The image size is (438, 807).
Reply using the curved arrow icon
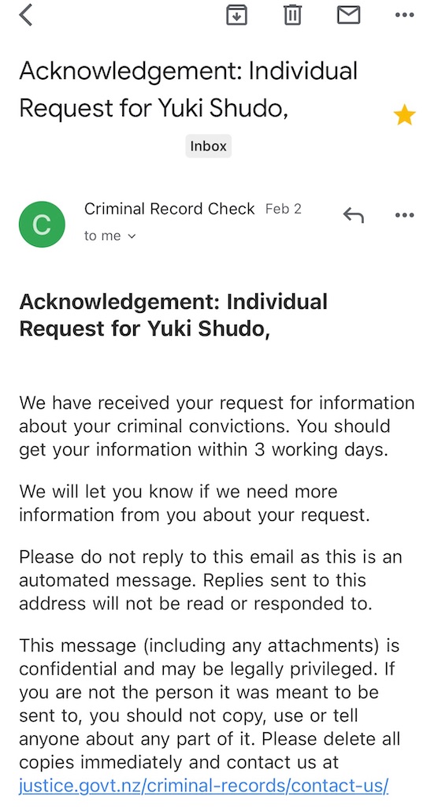[354, 215]
